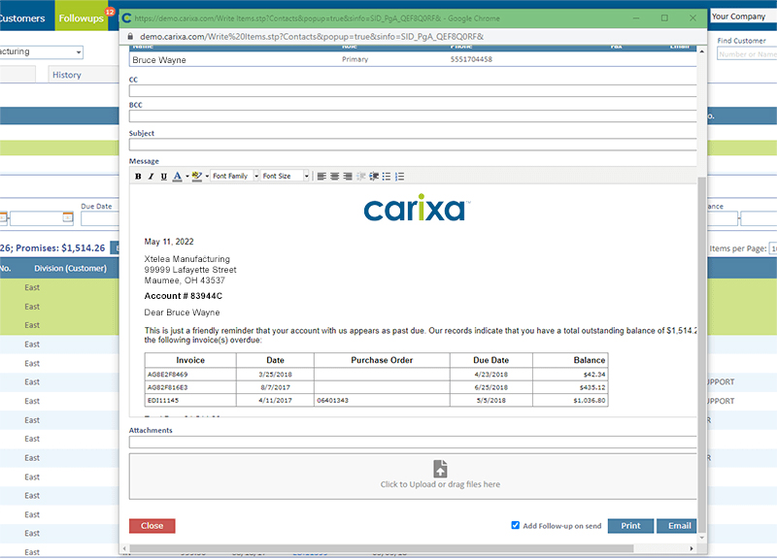Screen dimensions: 777x560
Task: Click the Account # 83944C text
Action: pyautogui.click(x=183, y=296)
